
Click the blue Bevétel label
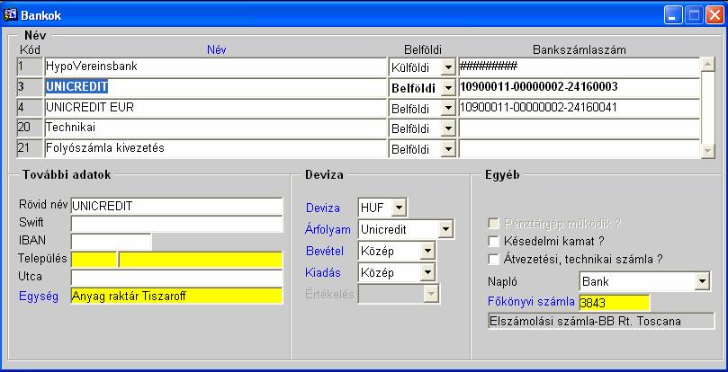click(325, 251)
